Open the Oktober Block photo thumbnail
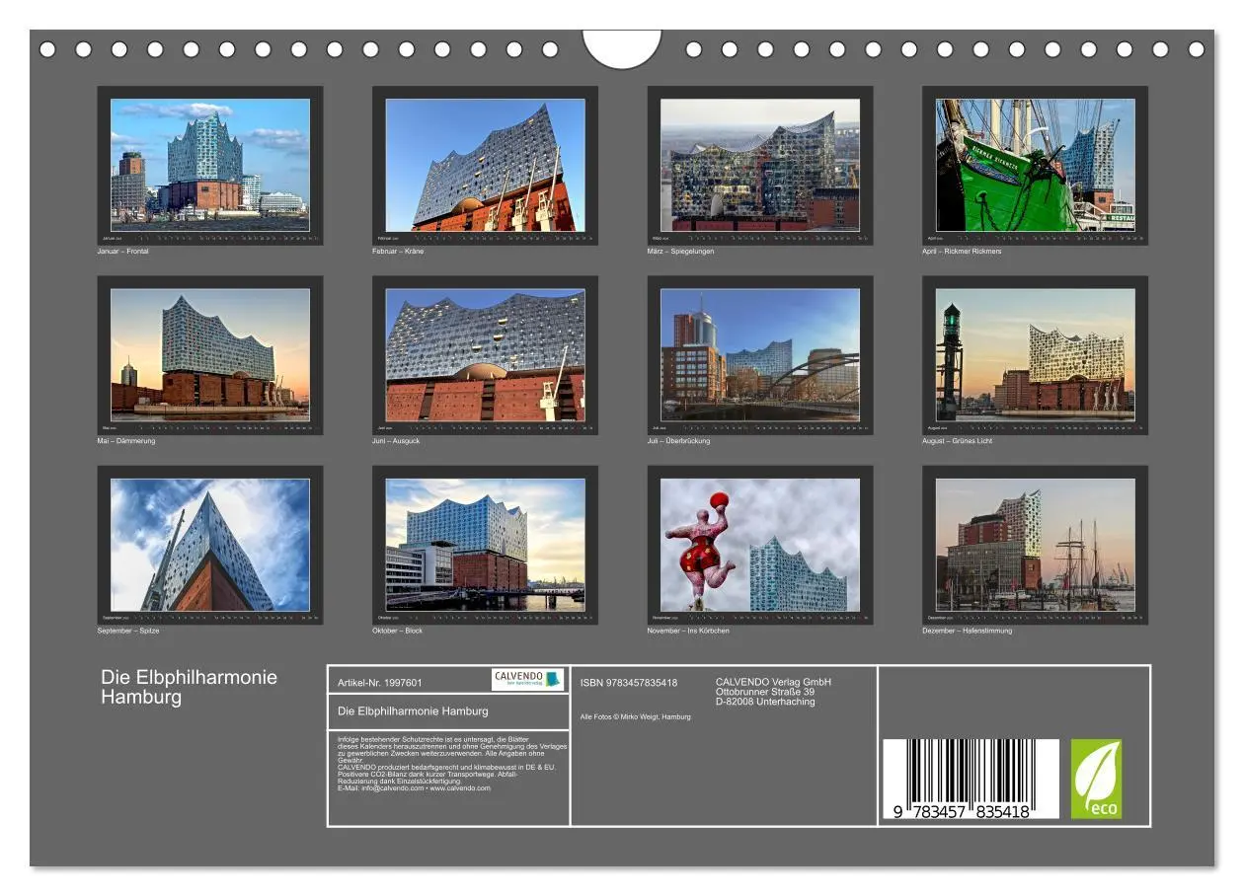1244x896 pixels. (x=485, y=546)
